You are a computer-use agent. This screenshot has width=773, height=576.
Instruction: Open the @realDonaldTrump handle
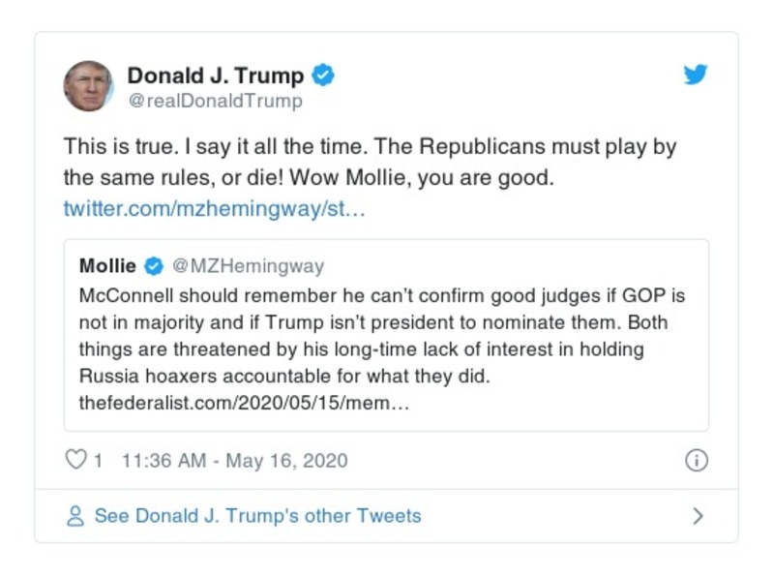coord(215,101)
